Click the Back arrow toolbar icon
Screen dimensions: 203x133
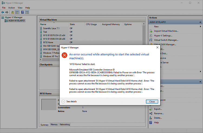(x=3, y=12)
